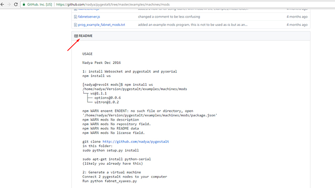The height and width of the screenshot is (188, 335).
Task: Click 'npm WARN mods No license field.' line
Action: pos(114,133)
